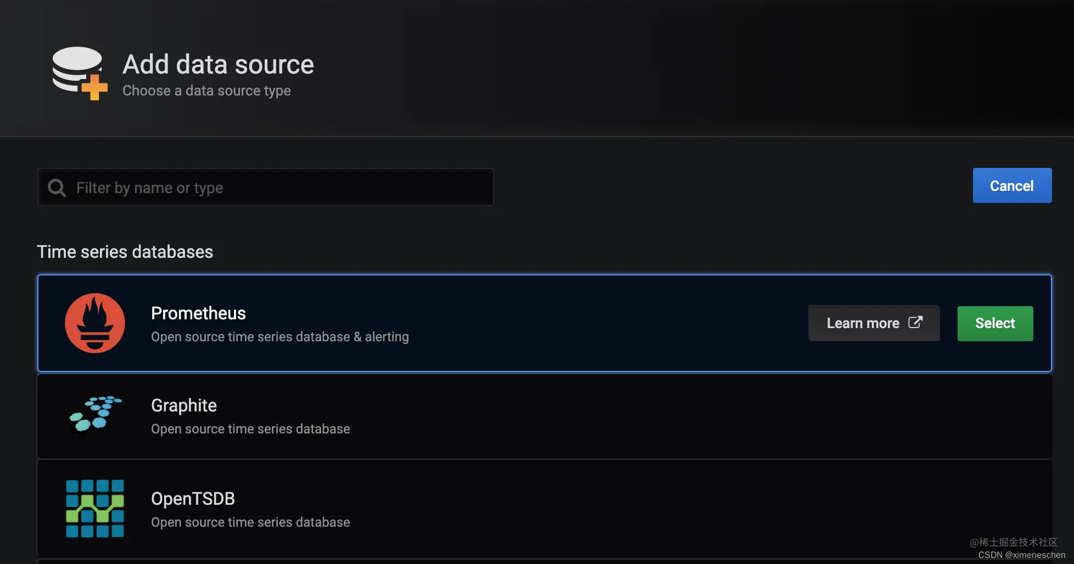Choose the OpenTSDB data source row

point(544,508)
